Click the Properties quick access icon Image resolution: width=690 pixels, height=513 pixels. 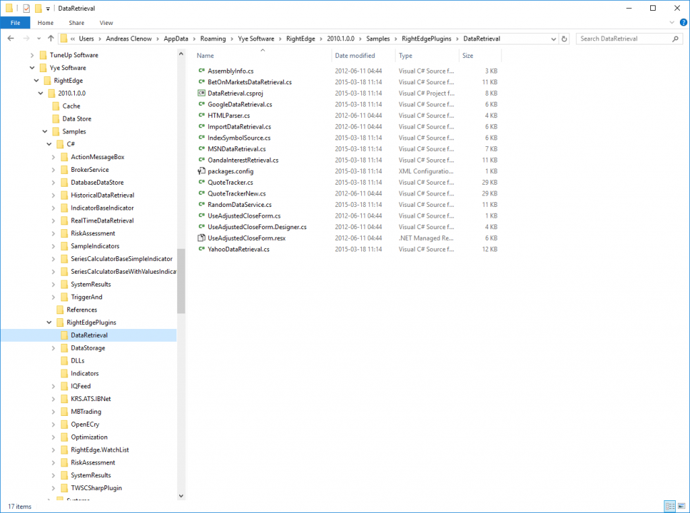[x=26, y=8]
